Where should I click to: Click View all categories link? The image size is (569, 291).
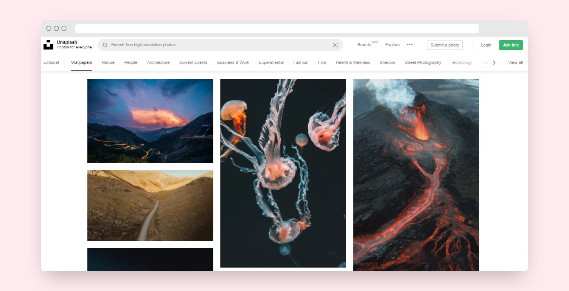[515, 62]
